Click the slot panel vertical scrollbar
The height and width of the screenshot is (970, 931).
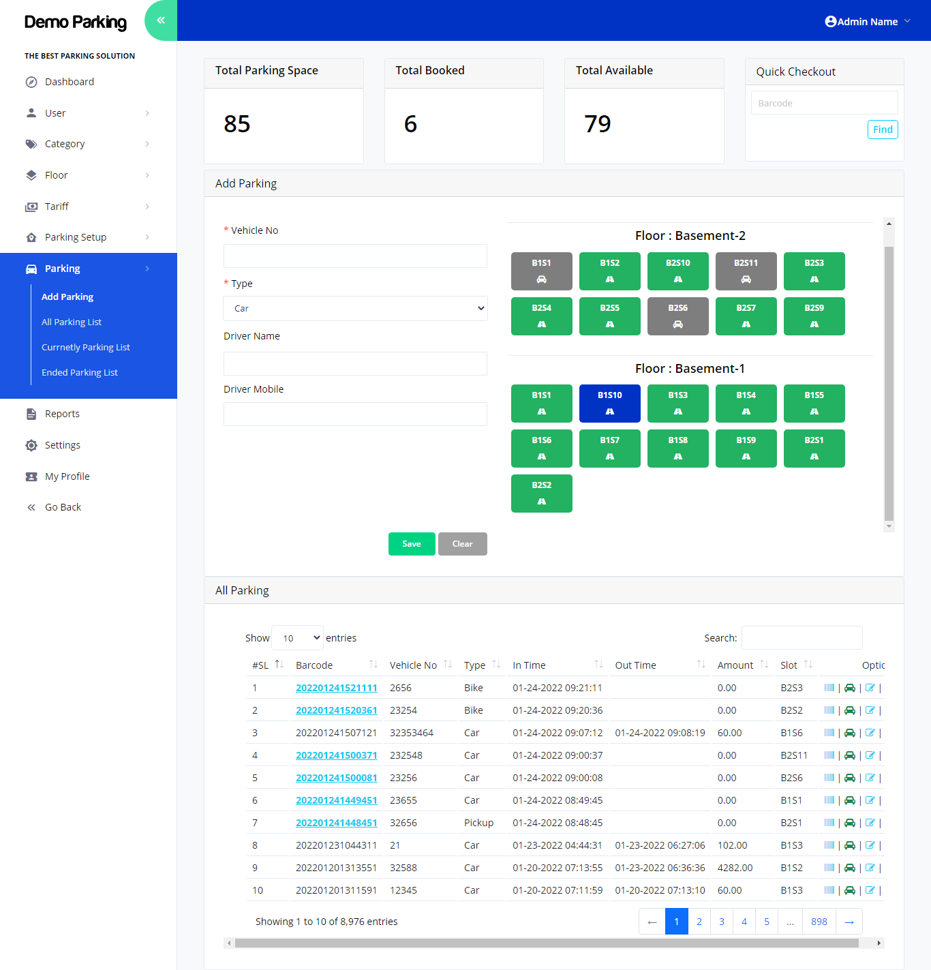tap(888, 382)
